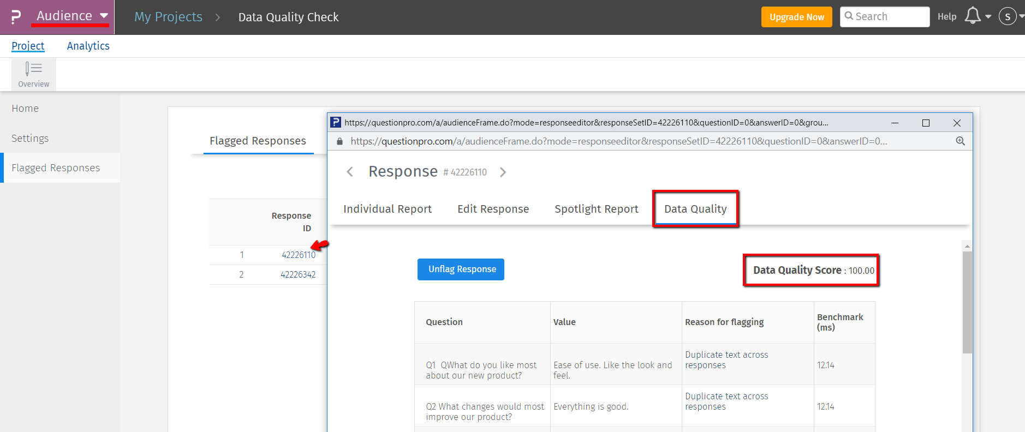
Task: Click the lock icon in popup address bar
Action: (x=339, y=141)
